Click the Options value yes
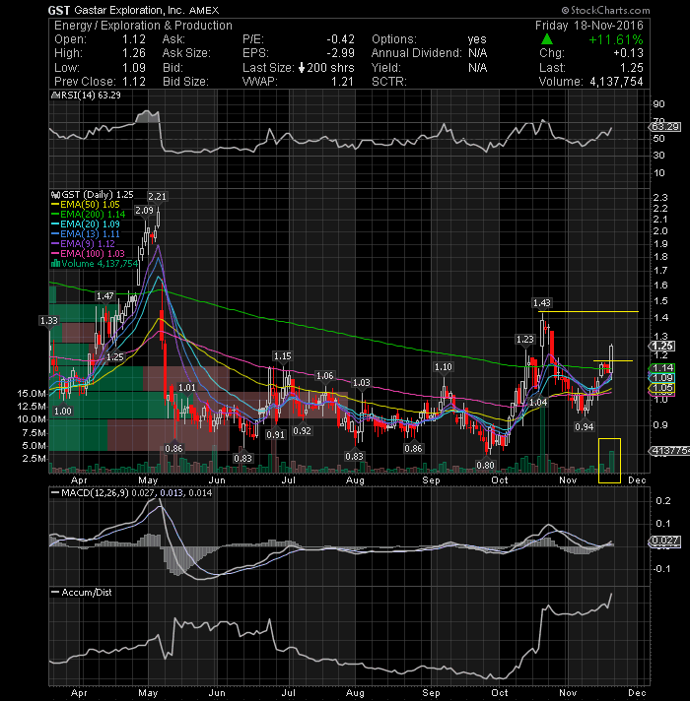This screenshot has height=701, width=690. 477,39
